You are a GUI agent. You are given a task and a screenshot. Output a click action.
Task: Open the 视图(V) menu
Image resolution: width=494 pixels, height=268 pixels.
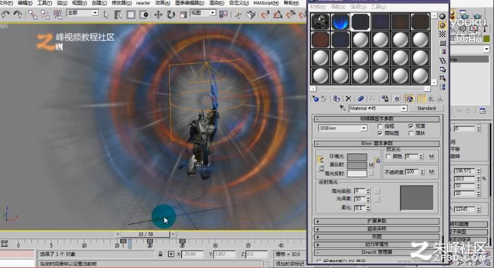click(80, 3)
